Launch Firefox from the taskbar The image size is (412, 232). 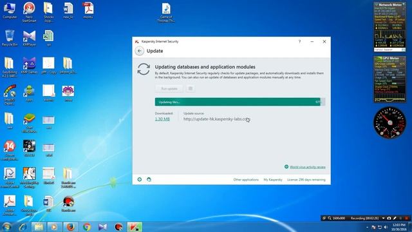[x=70, y=227]
